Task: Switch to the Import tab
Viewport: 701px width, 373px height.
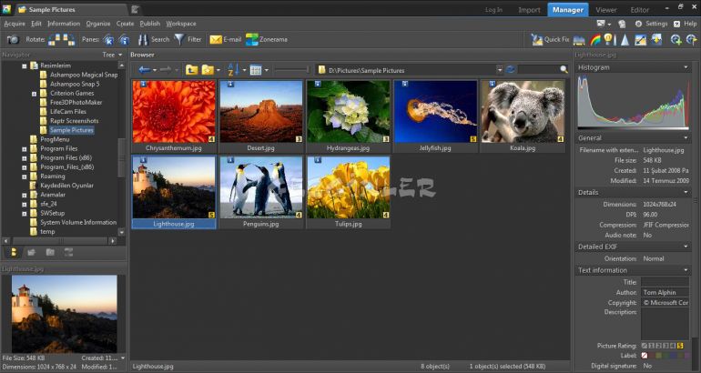Action: tap(529, 10)
